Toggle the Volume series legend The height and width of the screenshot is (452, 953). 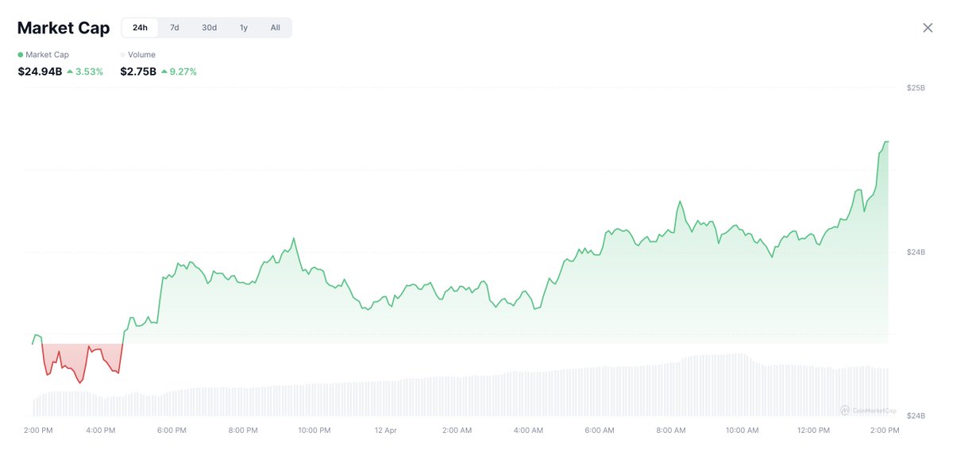[x=137, y=55]
